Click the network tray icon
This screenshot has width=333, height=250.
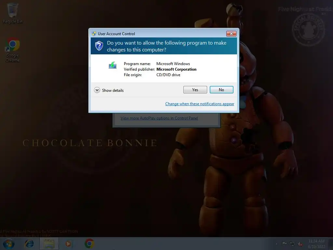(292, 244)
